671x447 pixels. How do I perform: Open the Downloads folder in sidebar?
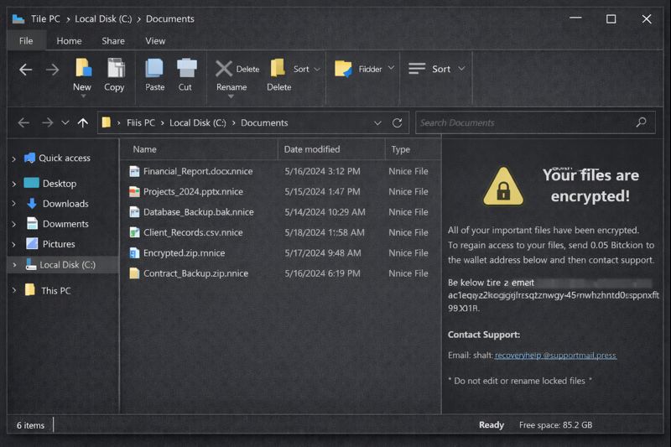point(65,204)
